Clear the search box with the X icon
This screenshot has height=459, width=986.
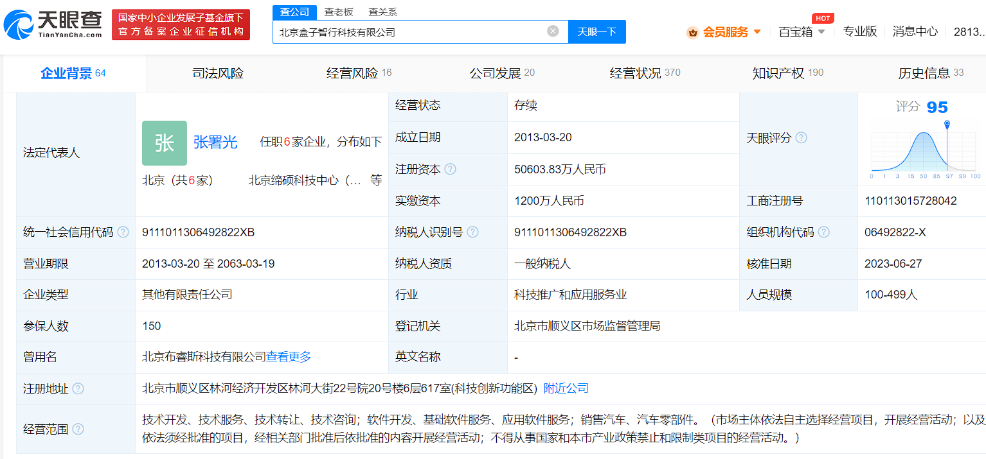coord(553,31)
